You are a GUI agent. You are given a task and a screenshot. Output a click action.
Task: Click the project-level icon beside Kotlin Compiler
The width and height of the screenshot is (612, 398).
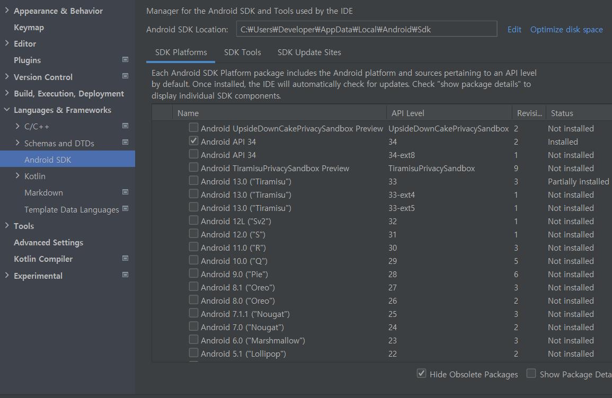pos(125,258)
